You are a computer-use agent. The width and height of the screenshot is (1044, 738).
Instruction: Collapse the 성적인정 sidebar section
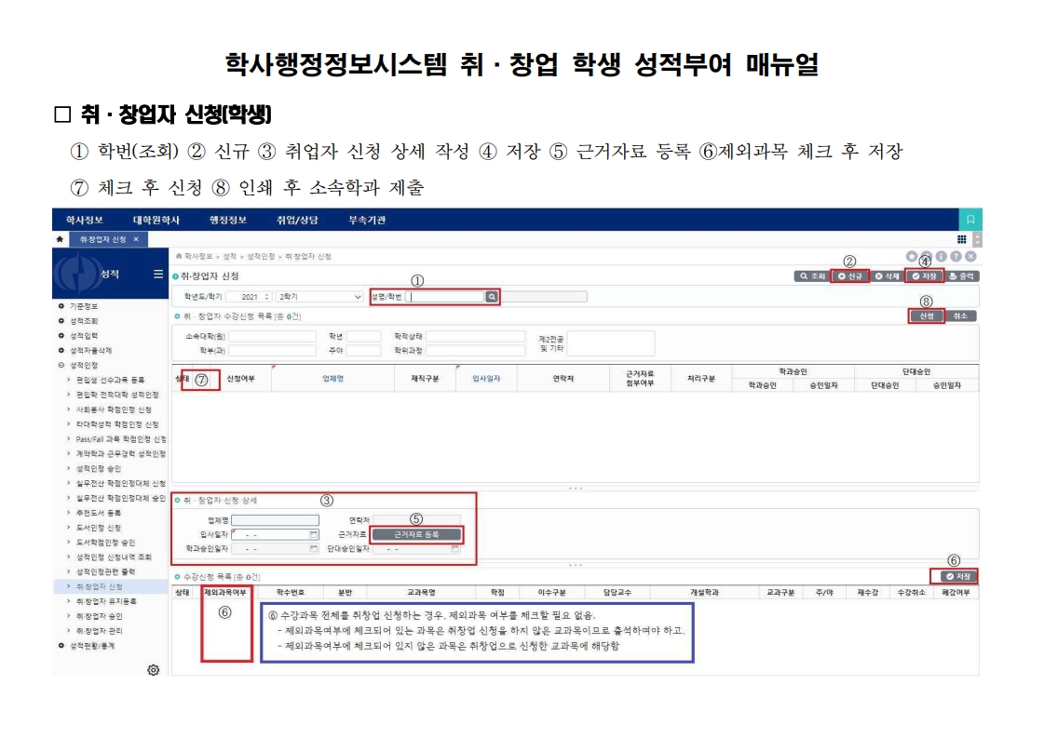coord(61,366)
